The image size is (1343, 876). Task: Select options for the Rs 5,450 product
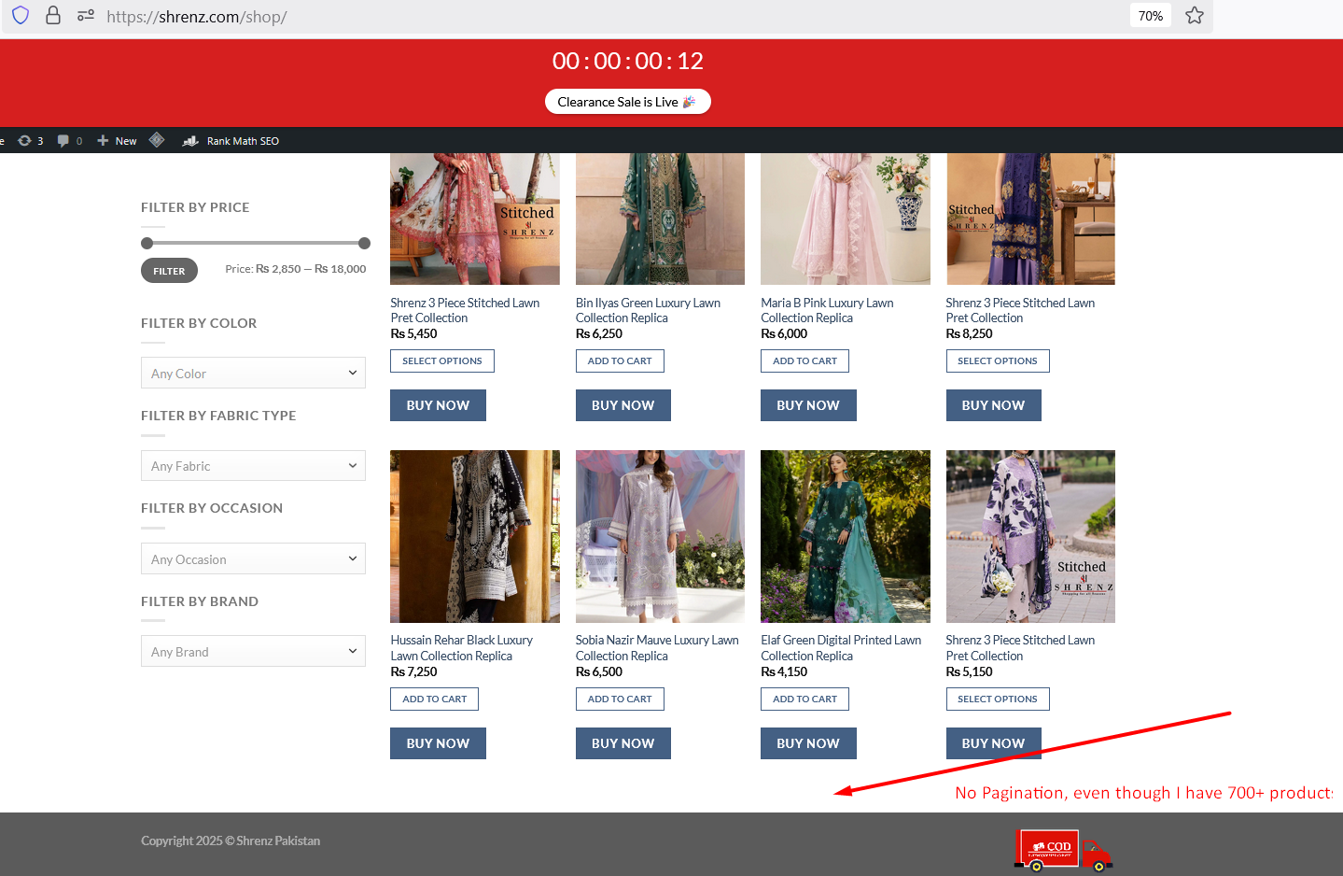(442, 360)
